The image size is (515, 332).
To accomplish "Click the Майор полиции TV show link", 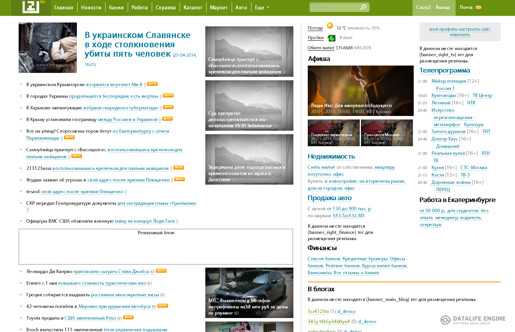I will [x=449, y=81].
